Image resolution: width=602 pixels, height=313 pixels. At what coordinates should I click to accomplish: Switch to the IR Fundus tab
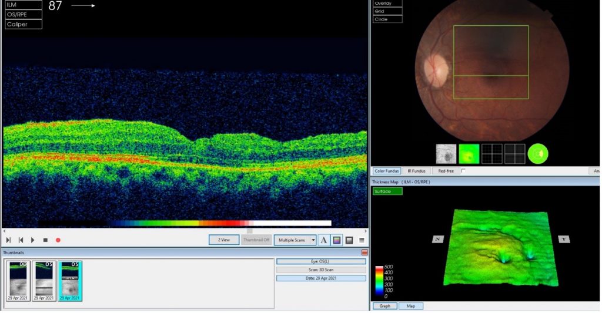click(x=416, y=171)
